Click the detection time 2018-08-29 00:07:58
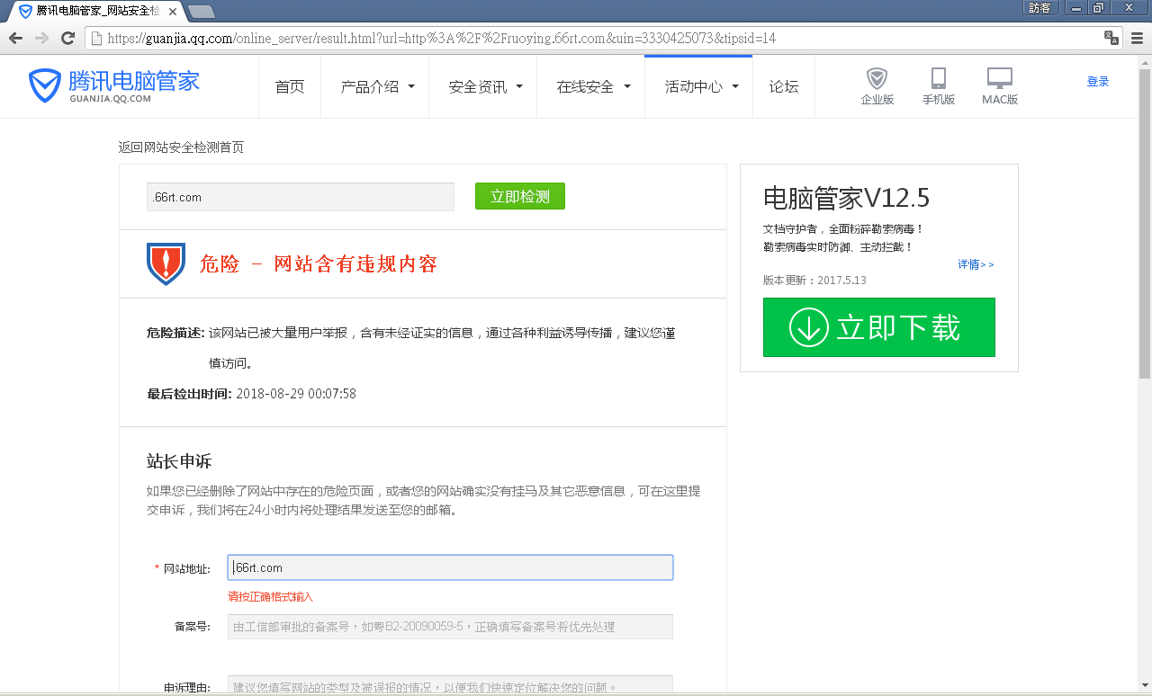 [296, 394]
